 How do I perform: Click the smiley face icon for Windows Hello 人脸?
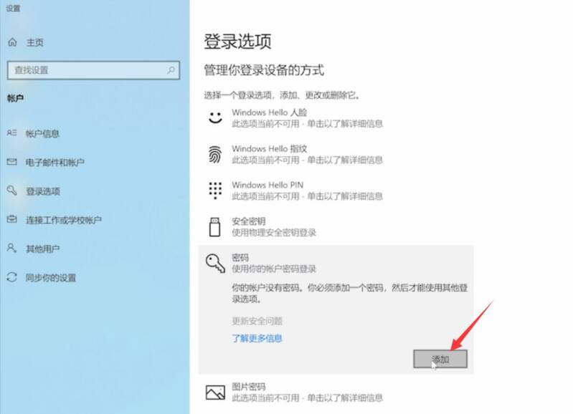tap(215, 118)
